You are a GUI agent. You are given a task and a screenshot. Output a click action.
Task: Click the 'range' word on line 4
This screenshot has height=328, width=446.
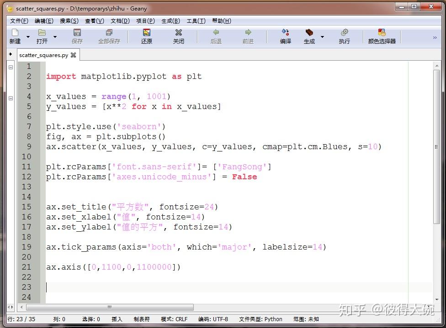click(x=114, y=97)
